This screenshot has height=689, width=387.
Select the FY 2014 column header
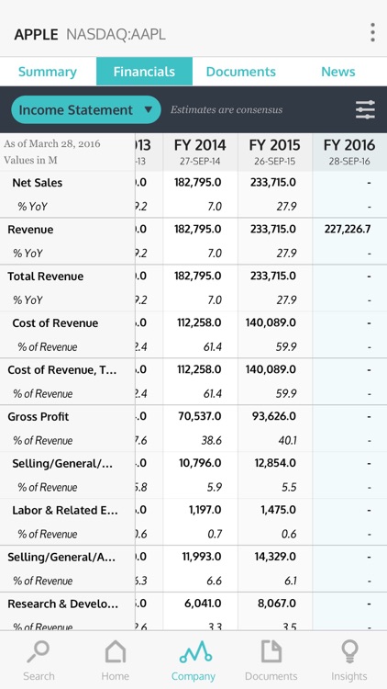(x=200, y=152)
